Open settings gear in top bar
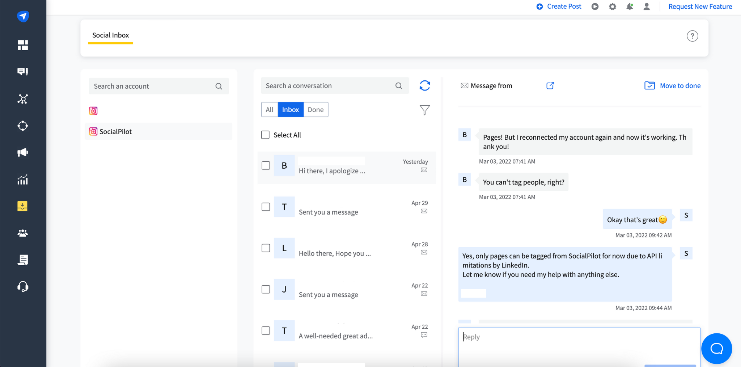 (x=612, y=7)
